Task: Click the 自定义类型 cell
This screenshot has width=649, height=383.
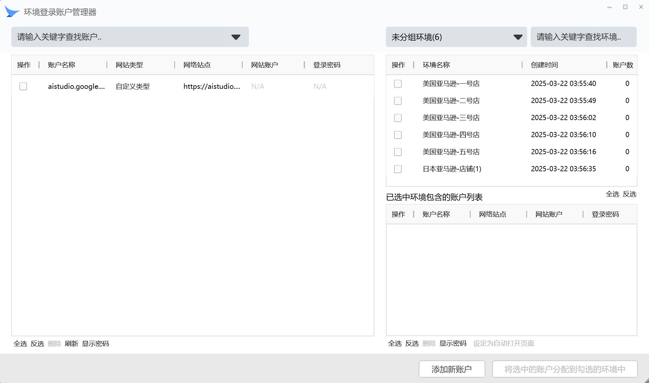Action: click(x=133, y=86)
